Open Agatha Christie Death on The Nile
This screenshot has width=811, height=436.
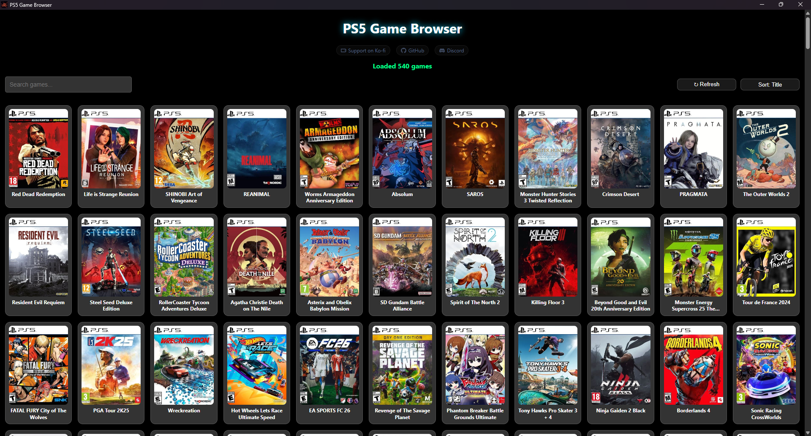(257, 257)
